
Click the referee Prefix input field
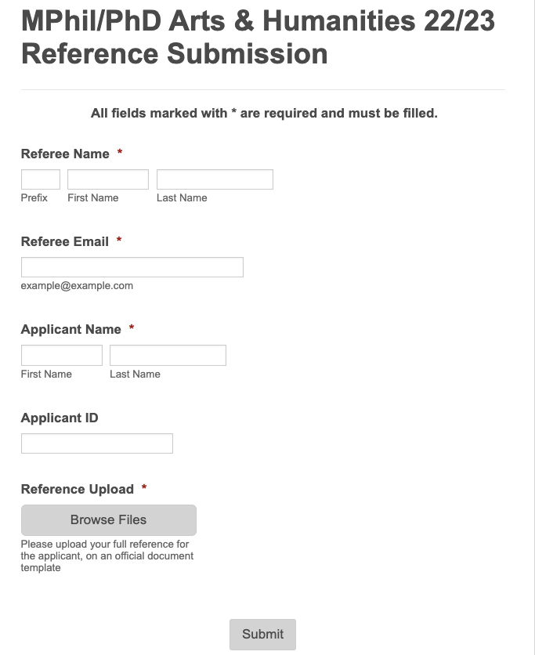coord(41,179)
